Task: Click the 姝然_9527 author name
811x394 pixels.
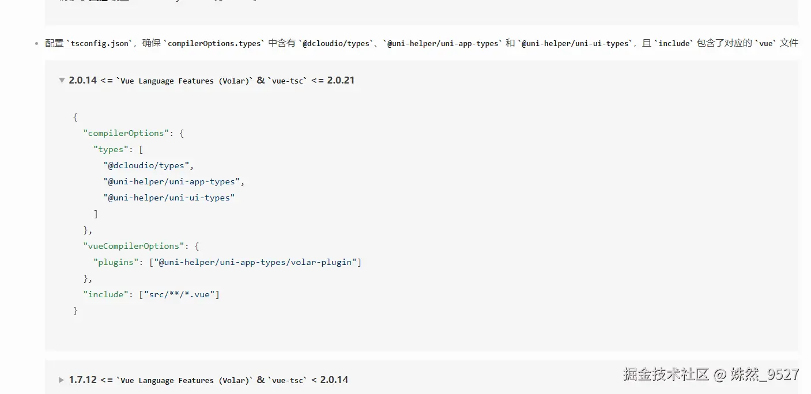Action: (764, 374)
